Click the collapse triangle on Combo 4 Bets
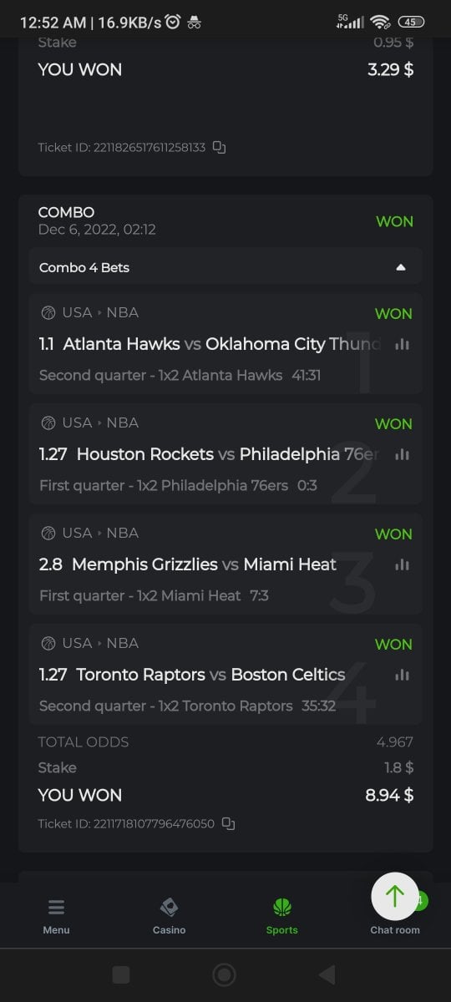The image size is (451, 1002). (x=401, y=268)
